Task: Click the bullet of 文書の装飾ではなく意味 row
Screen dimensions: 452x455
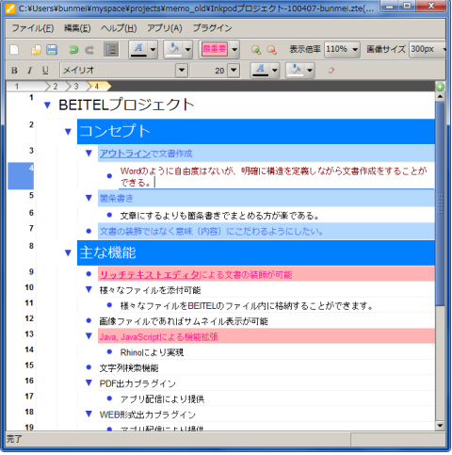Action: [x=89, y=232]
